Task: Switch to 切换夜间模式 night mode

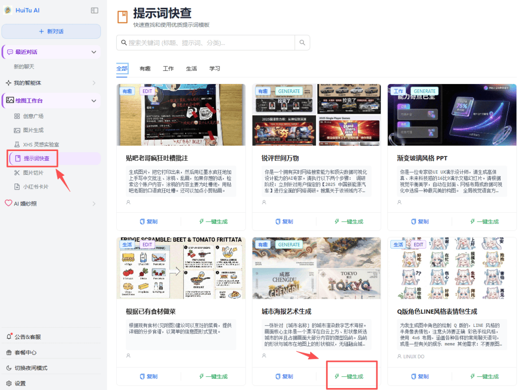Action: 31,368
